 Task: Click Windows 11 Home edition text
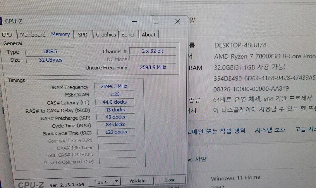(x=235, y=178)
